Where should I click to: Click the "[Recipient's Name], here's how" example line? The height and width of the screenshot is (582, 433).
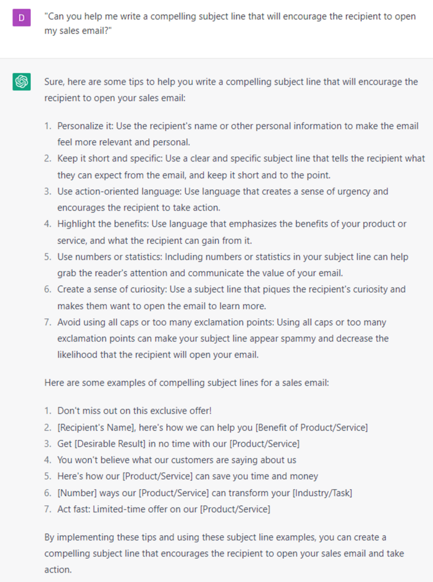(213, 427)
